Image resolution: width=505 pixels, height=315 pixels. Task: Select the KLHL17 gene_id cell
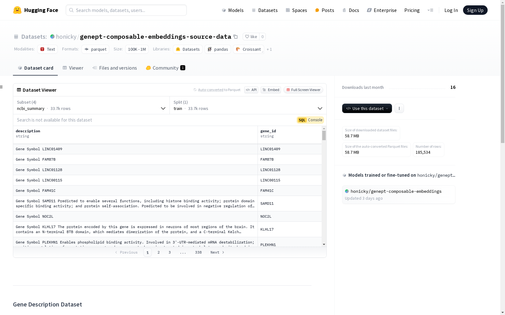(x=290, y=229)
